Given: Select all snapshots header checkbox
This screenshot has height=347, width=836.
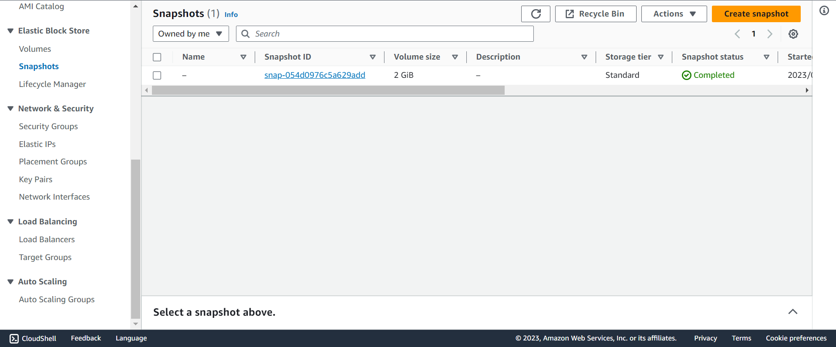Looking at the screenshot, I should 157,57.
